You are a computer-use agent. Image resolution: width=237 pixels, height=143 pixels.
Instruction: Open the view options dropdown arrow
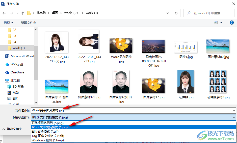[x=221, y=23]
